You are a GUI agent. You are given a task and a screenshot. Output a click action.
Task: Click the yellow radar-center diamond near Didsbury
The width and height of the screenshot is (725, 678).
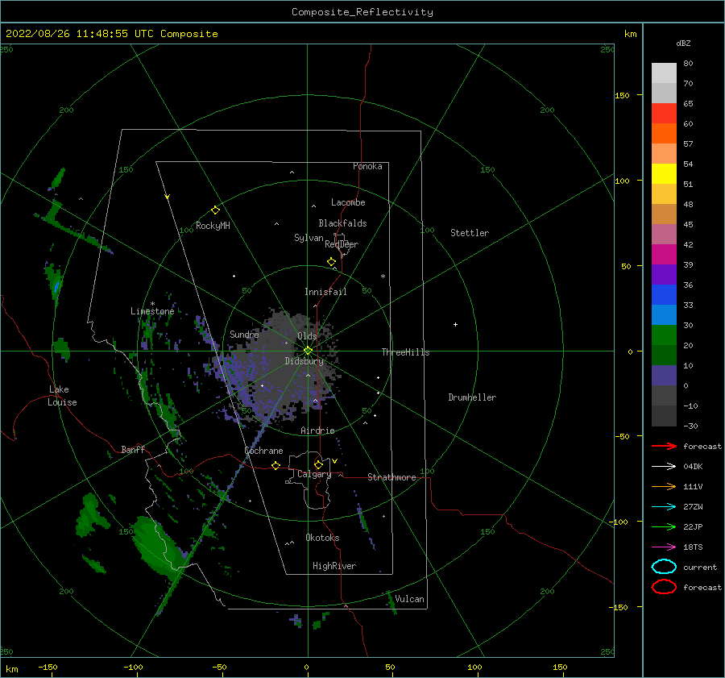pyautogui.click(x=308, y=351)
